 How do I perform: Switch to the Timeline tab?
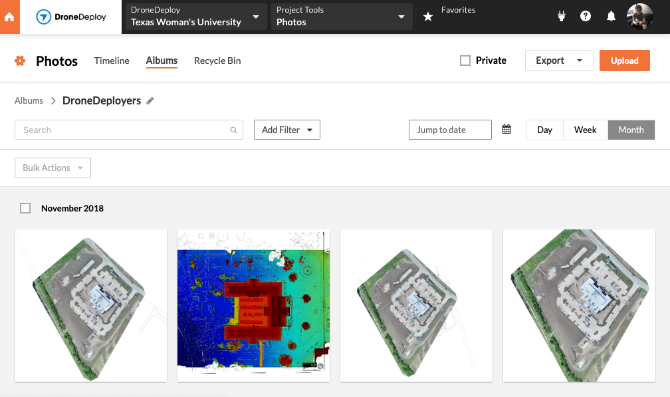[112, 61]
